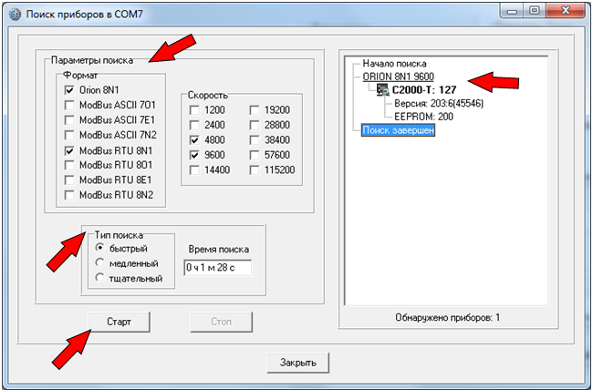
Task: Choose the тщательный search type
Action: point(99,278)
